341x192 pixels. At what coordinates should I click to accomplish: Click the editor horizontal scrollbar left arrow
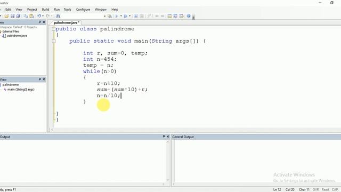[x=52, y=130]
